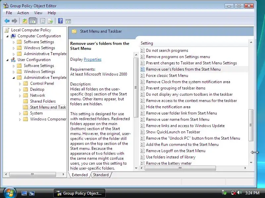Screen dimensions: 265x198
Task: Click settings list scroll up arrow
Action: 251,42
